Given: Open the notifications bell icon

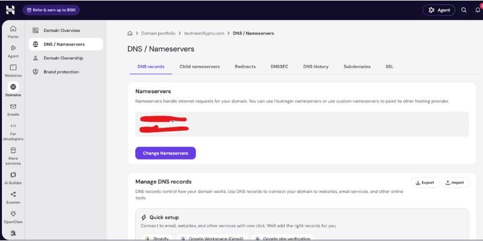Looking at the screenshot, I should 478,10.
